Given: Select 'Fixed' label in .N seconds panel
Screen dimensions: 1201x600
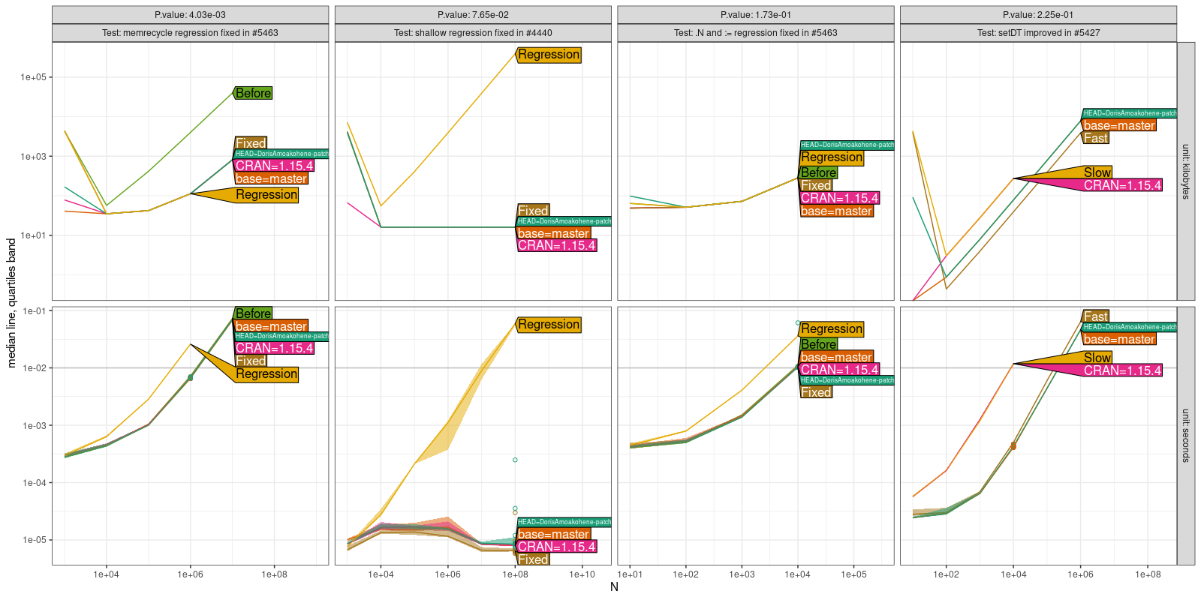Looking at the screenshot, I should coord(816,392).
